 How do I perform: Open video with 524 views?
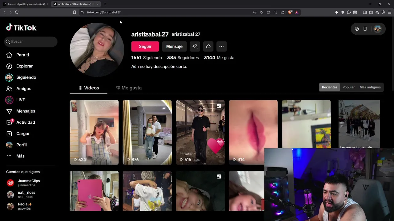[x=94, y=132]
